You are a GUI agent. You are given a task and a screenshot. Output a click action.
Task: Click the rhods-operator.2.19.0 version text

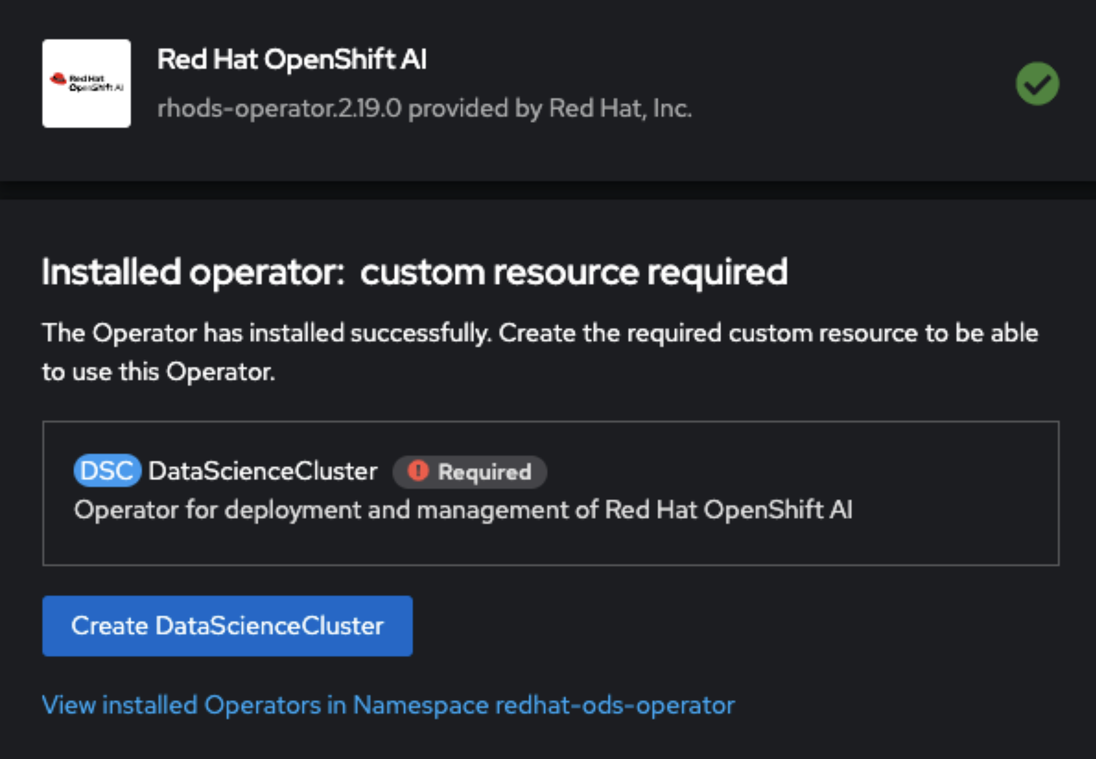[279, 109]
